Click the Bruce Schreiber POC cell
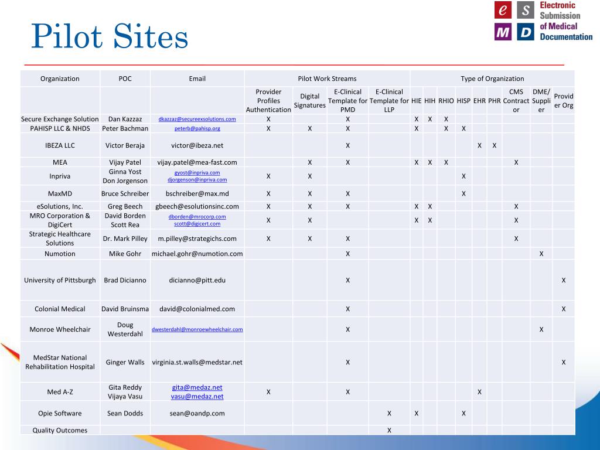Viewport: 600px width, 450px height. click(x=125, y=193)
